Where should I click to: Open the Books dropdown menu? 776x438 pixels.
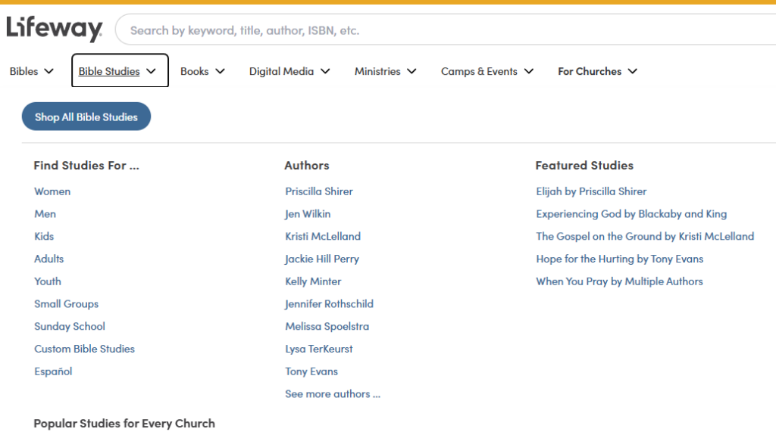click(x=202, y=71)
